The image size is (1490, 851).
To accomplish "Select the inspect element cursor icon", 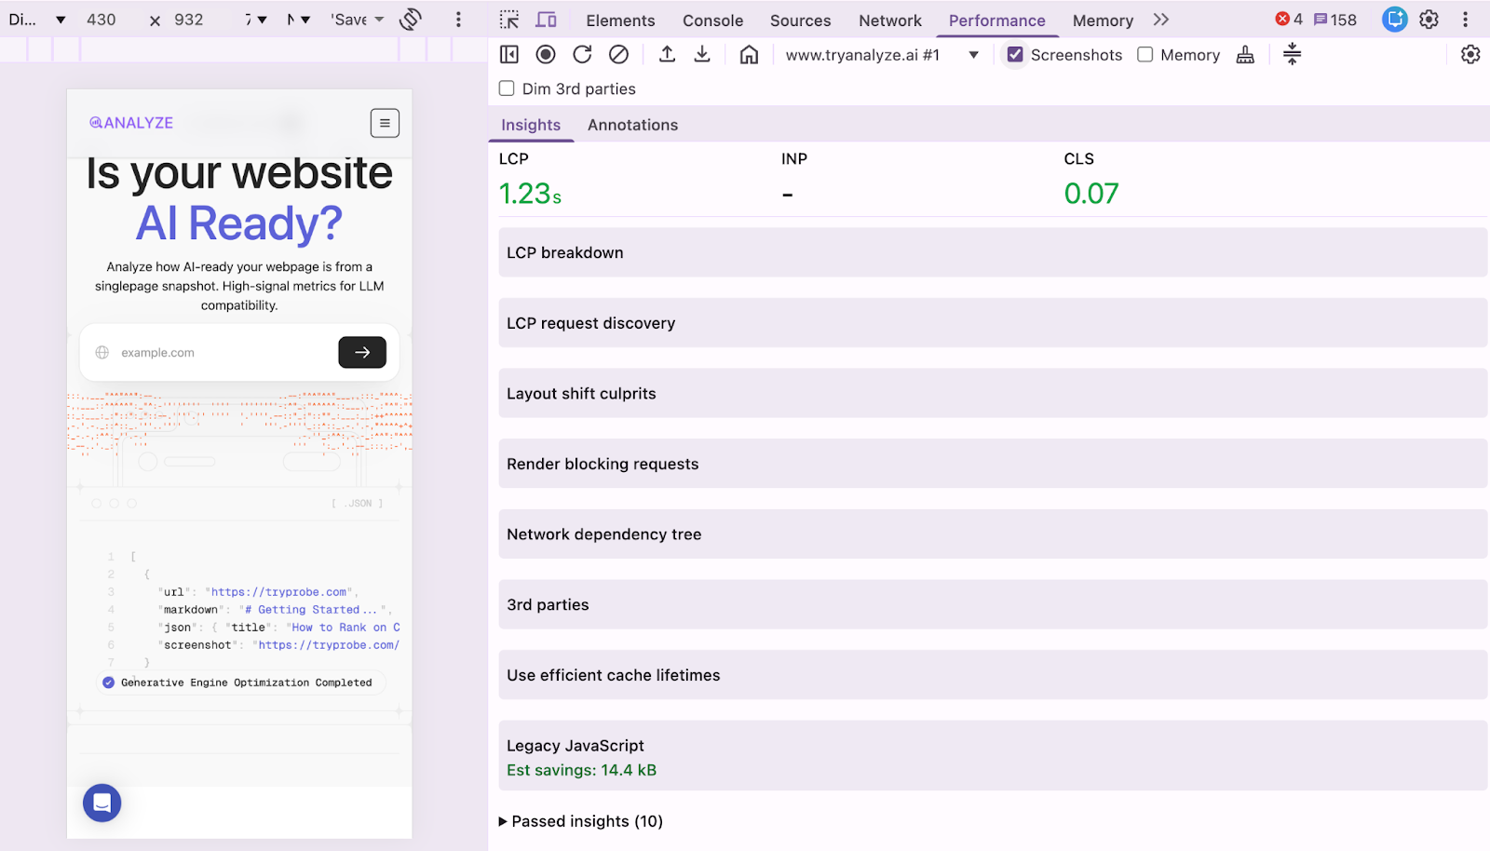I will (508, 19).
